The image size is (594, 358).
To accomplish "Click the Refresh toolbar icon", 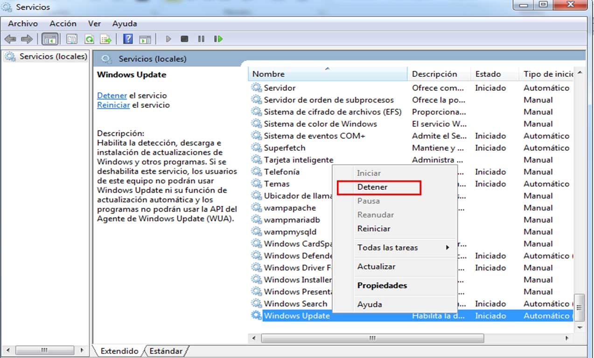I will [x=90, y=39].
